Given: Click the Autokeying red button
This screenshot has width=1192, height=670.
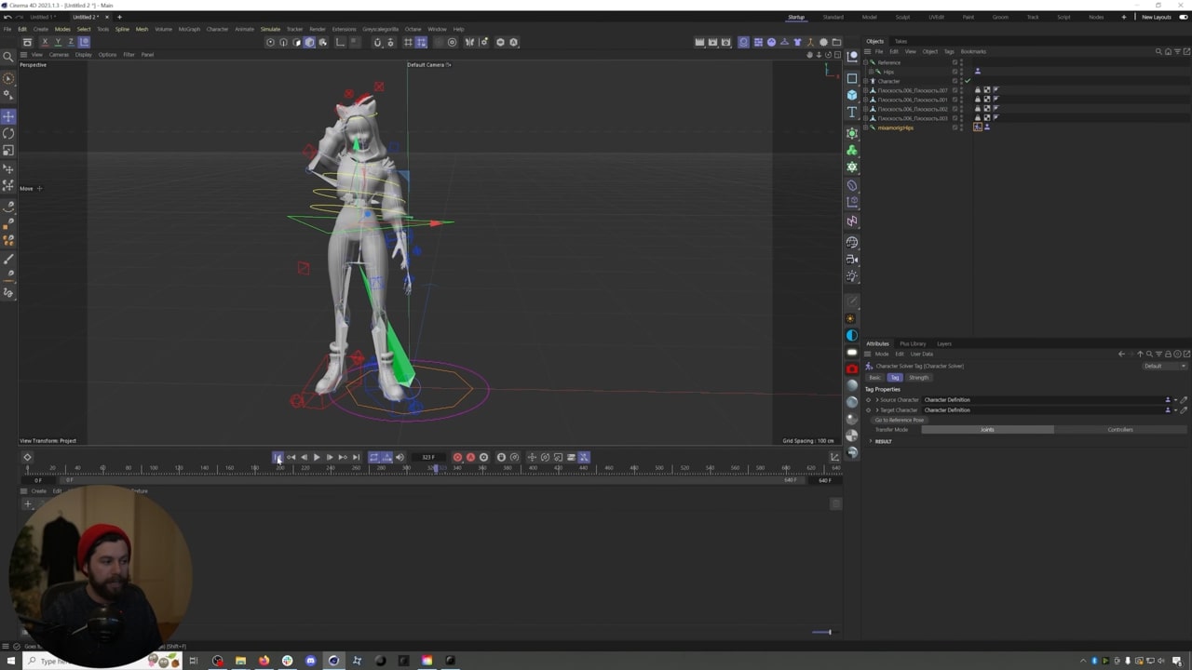Looking at the screenshot, I should coord(470,457).
